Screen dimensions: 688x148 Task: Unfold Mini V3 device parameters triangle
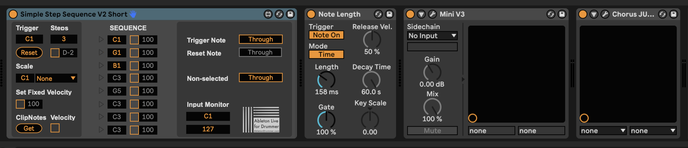(x=421, y=14)
